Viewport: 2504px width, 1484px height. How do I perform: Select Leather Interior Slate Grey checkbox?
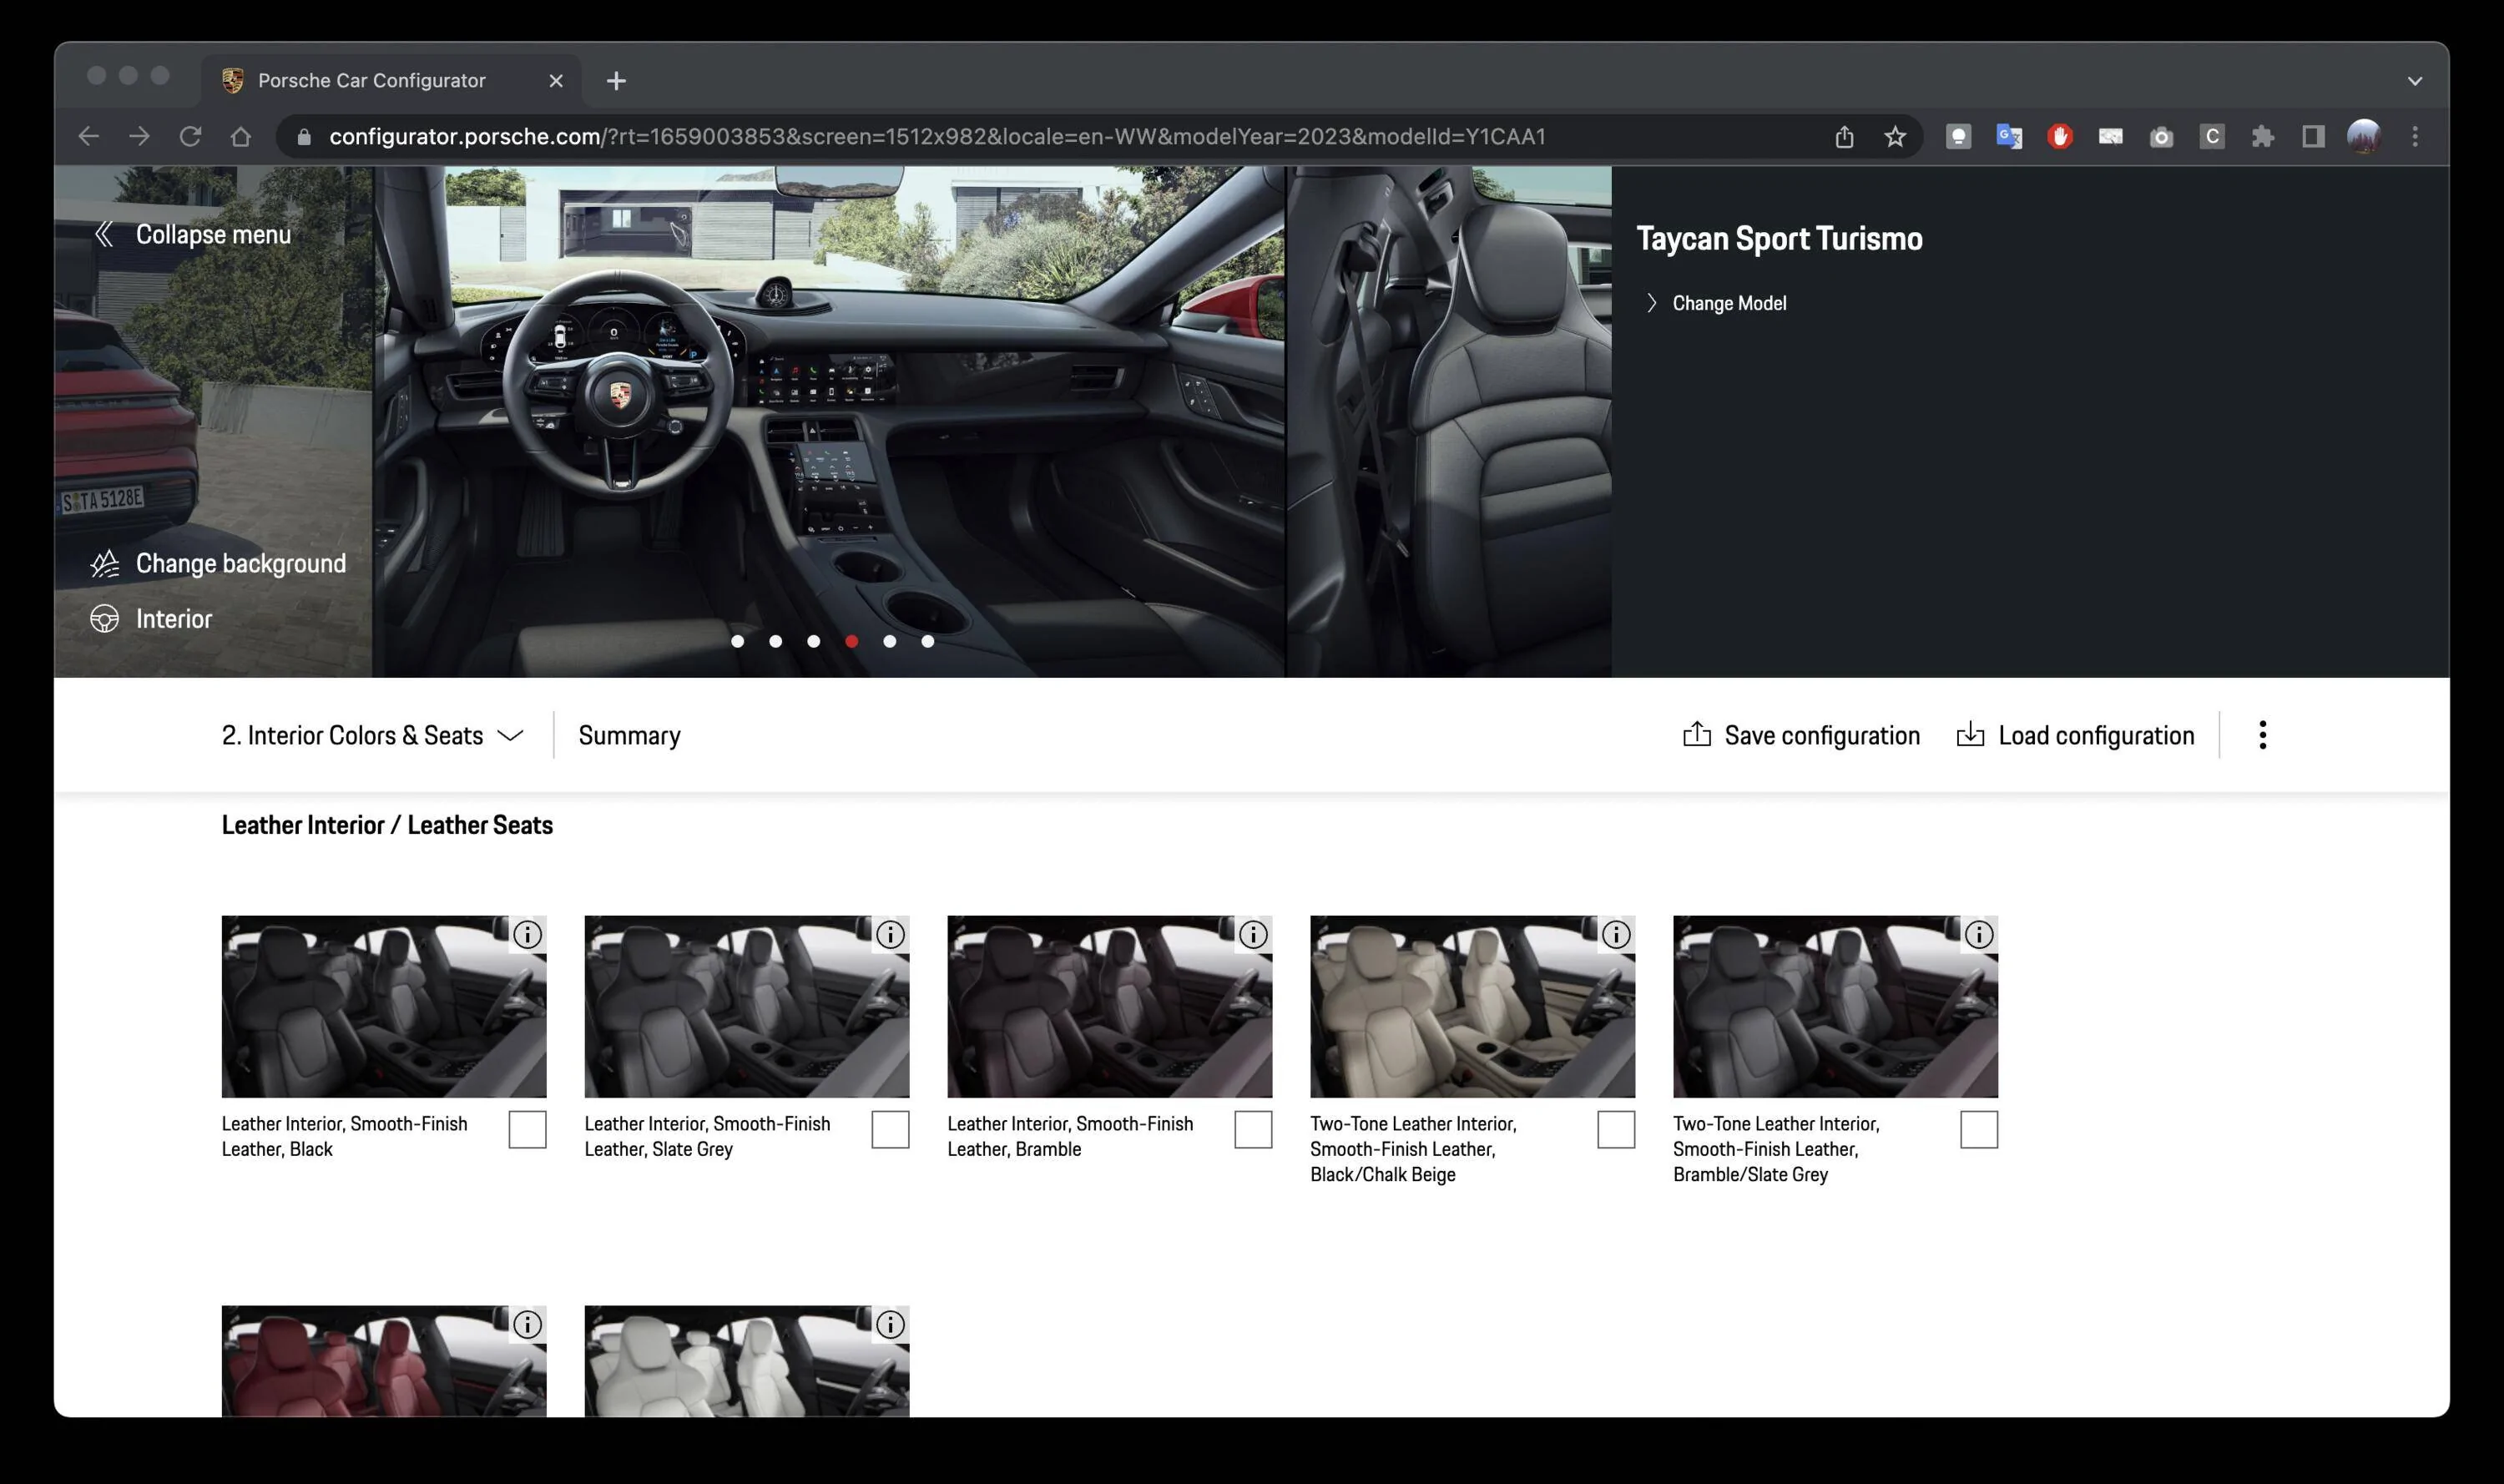[x=890, y=1129]
